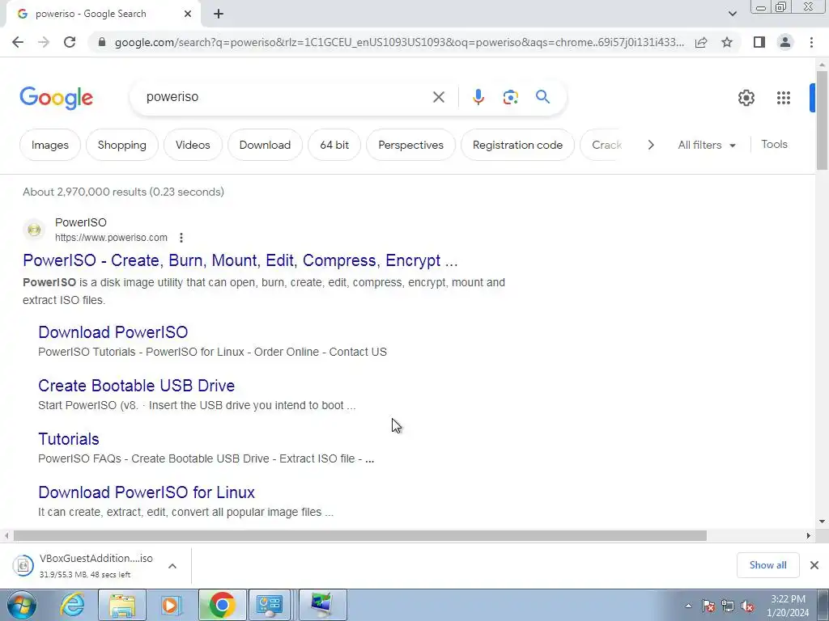Go to Google homepage via logo
Screen dimensions: 829x621
[56, 98]
